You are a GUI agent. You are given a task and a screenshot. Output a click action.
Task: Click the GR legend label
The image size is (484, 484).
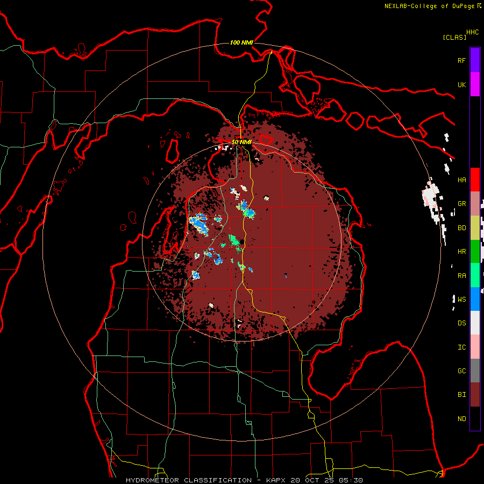coord(461,204)
